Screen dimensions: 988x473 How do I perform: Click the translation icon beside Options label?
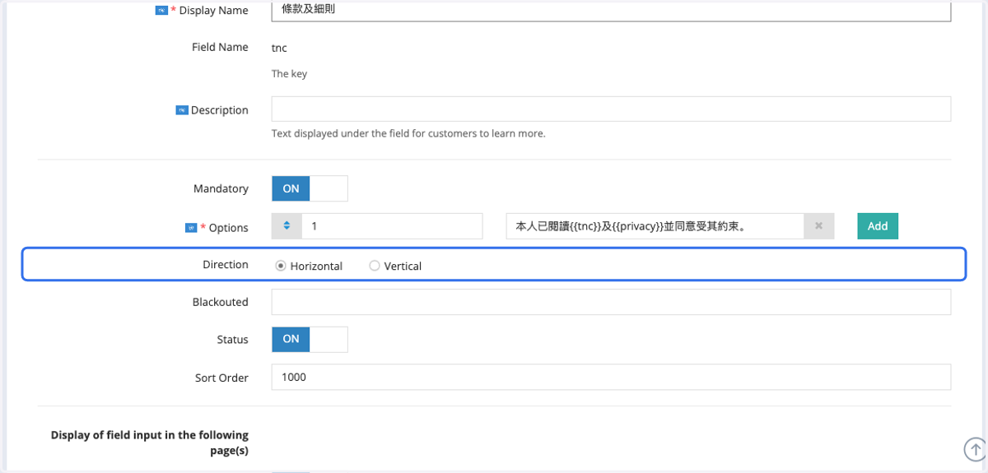click(x=191, y=228)
